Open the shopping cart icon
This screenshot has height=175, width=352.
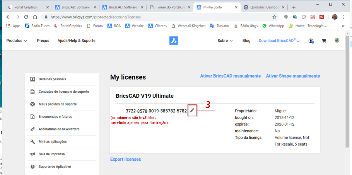click(324, 41)
